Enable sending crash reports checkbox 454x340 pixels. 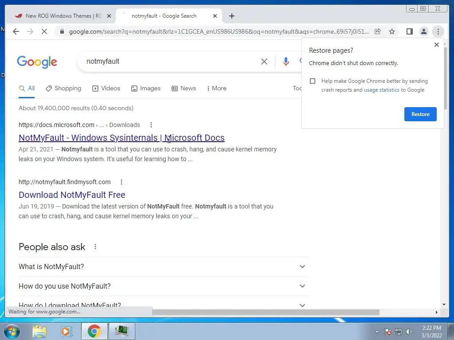(x=313, y=81)
